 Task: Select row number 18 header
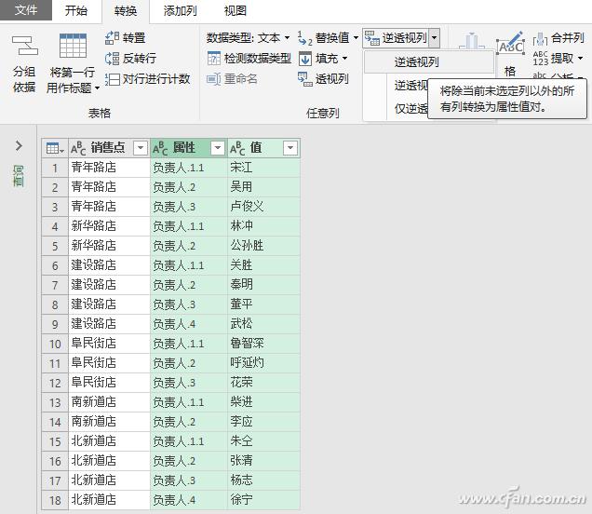point(55,500)
